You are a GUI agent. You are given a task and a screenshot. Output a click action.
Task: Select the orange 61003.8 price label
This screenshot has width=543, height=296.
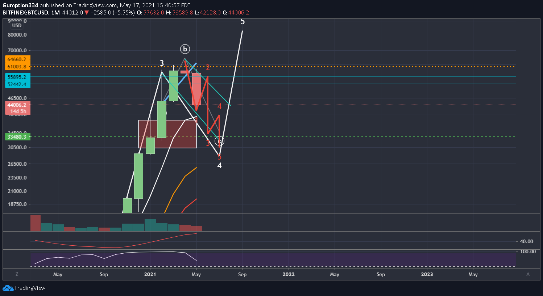click(x=17, y=67)
